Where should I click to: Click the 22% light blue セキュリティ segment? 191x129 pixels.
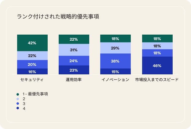[x=32, y=56]
